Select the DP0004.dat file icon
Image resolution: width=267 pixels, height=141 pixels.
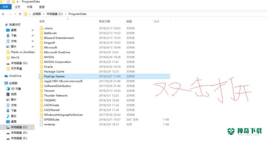click(x=41, y=120)
